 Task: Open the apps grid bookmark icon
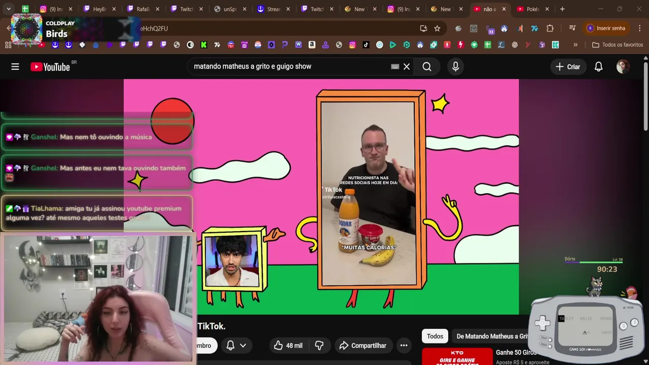(8, 45)
